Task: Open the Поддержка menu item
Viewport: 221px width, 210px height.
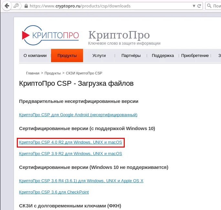Action: tap(163, 56)
